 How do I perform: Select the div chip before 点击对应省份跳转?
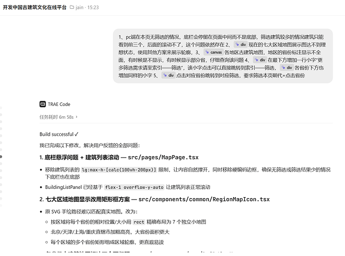click(168, 75)
